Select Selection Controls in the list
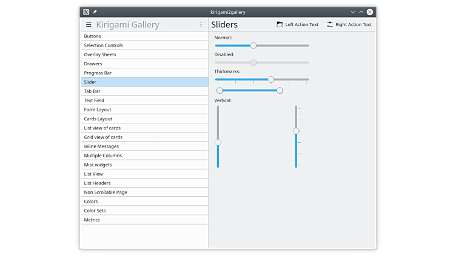Screen dimensions: 456x256 click(103, 45)
